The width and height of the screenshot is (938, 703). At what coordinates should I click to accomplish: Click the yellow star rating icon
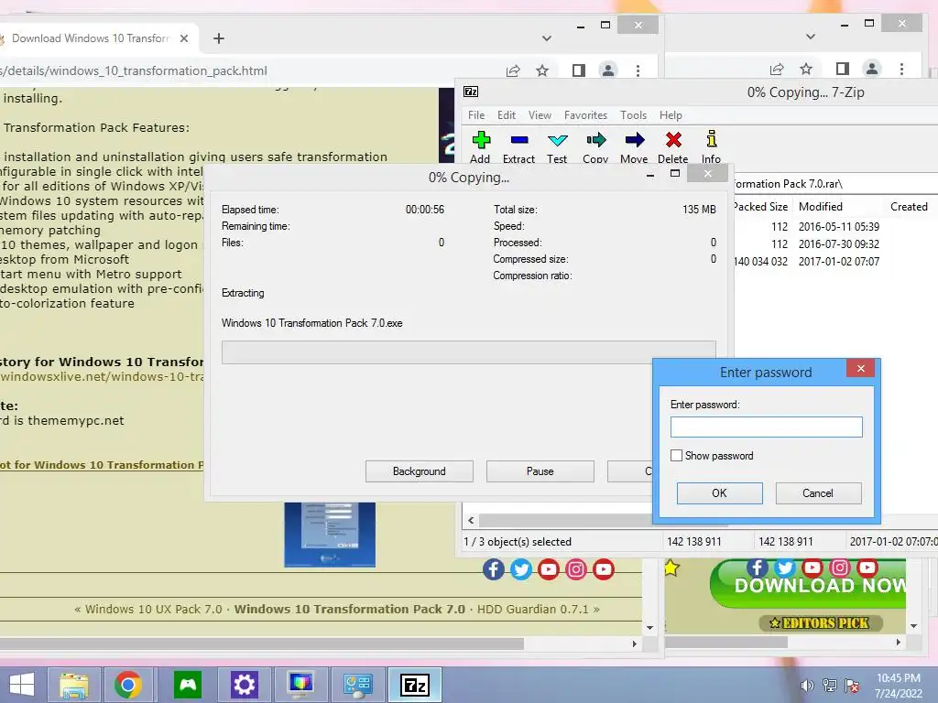671,568
